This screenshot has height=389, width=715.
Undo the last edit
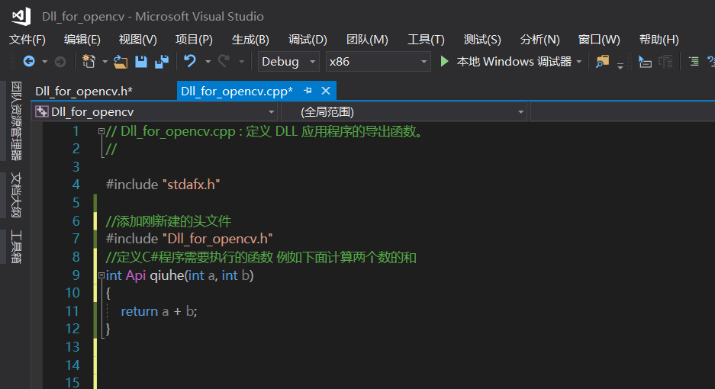190,61
